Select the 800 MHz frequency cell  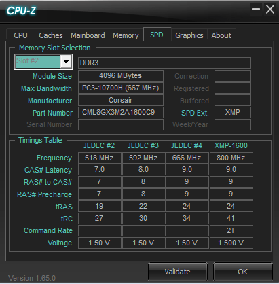click(x=231, y=158)
